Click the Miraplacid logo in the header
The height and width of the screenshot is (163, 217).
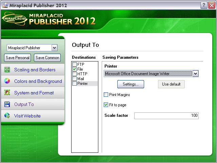[x=15, y=19]
